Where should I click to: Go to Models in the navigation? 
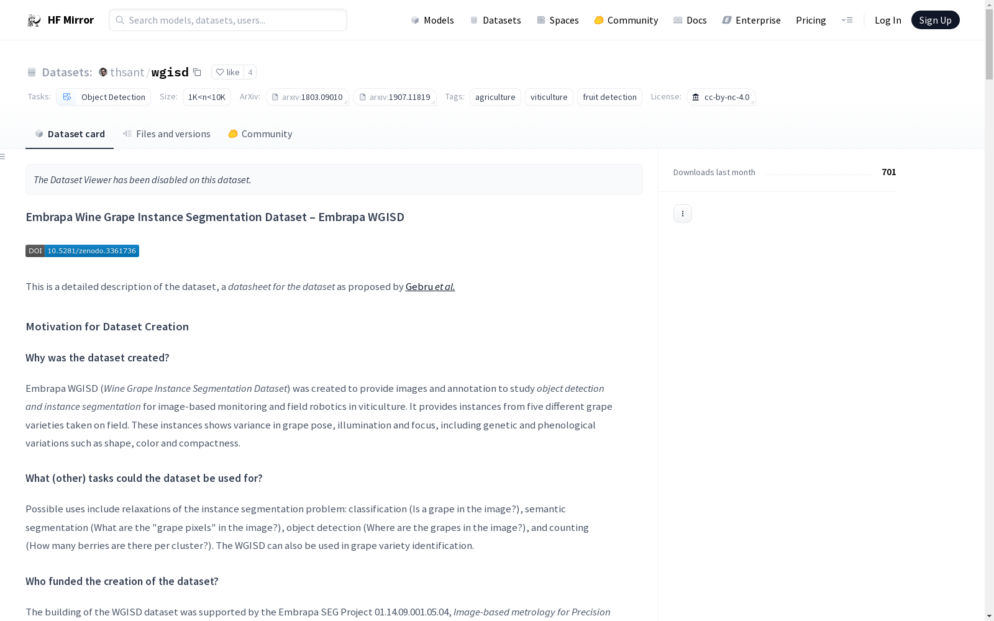point(432,20)
